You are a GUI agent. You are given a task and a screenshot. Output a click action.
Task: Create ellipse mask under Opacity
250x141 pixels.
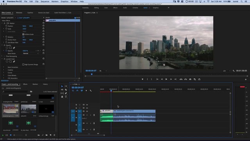click(x=7, y=48)
